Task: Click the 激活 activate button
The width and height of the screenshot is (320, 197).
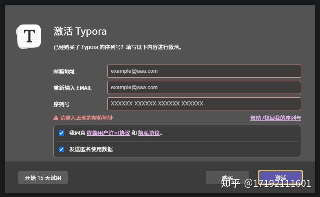Action: 280,177
